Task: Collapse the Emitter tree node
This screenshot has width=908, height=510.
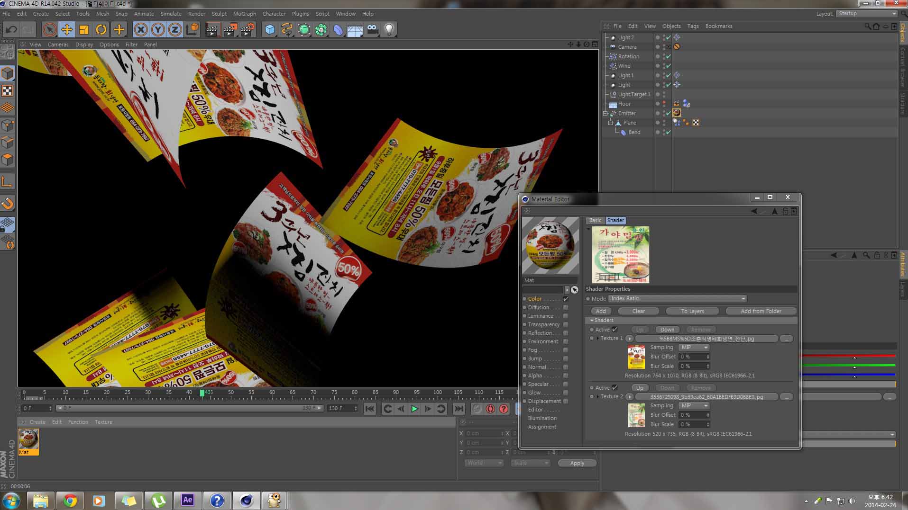Action: [605, 114]
